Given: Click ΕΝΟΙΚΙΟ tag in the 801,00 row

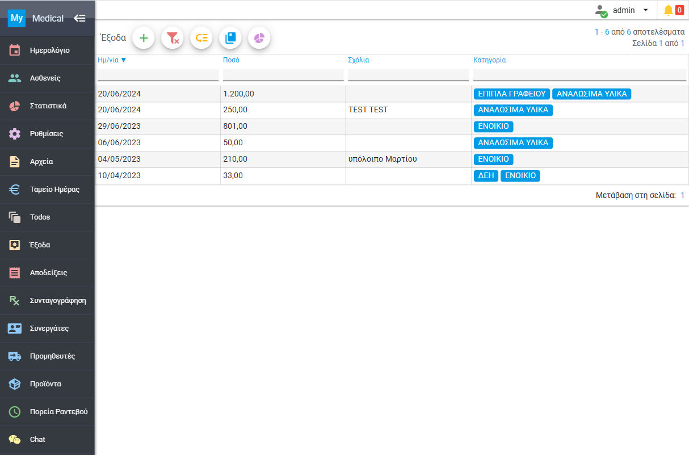Looking at the screenshot, I should (493, 127).
